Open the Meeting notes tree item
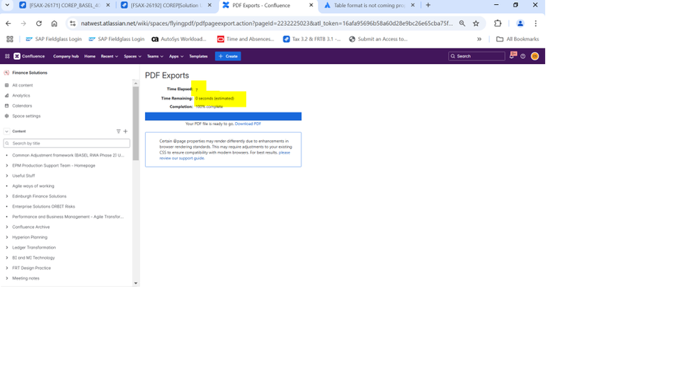Screen dimensions: 697x392 26,278
